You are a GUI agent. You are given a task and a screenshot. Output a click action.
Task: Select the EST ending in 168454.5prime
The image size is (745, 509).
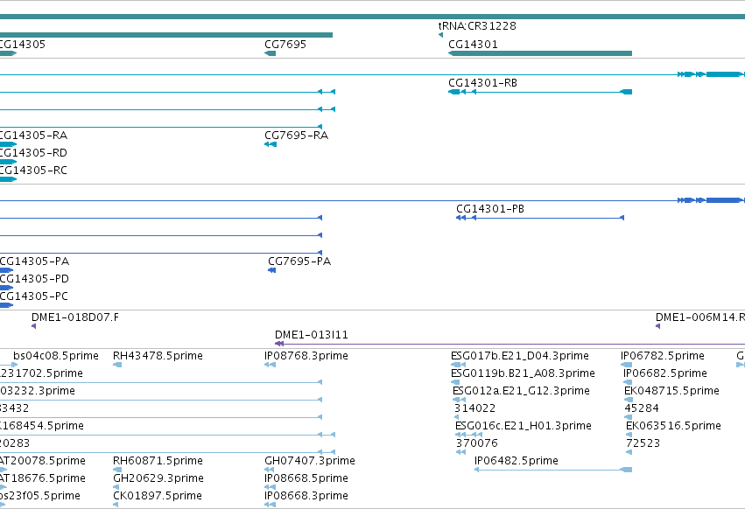click(42, 425)
